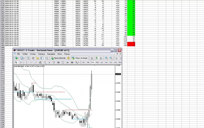Open the Okno menu
Image resolution: width=204 pixels, height=128 pixels.
pyautogui.click(x=60, y=54)
